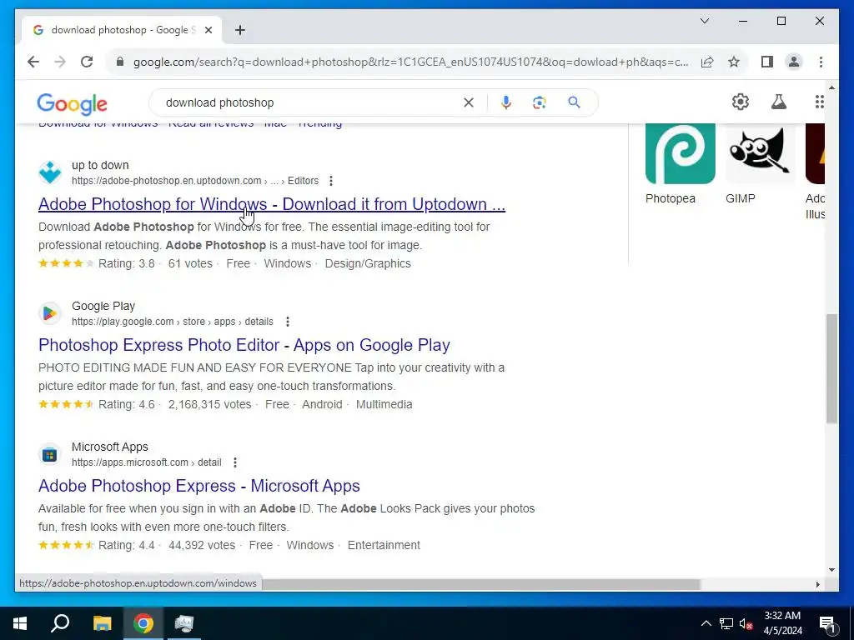Open the Microsoft Apps result options menu

(235, 462)
